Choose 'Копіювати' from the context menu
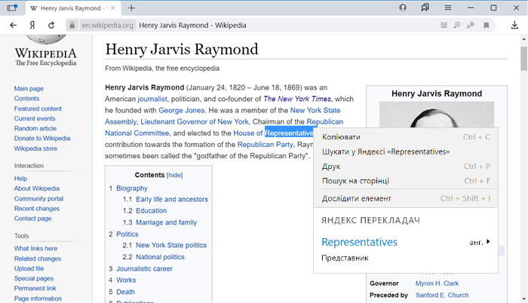Screen dimensions: 528x303 (x=406, y=137)
